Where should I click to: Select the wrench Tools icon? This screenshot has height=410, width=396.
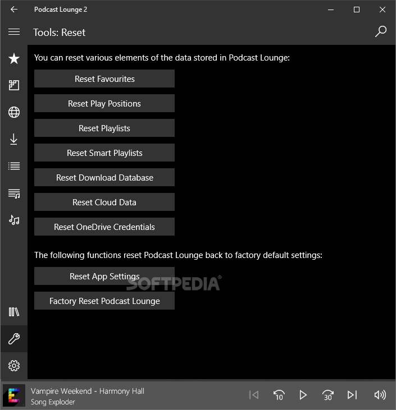tap(14, 339)
